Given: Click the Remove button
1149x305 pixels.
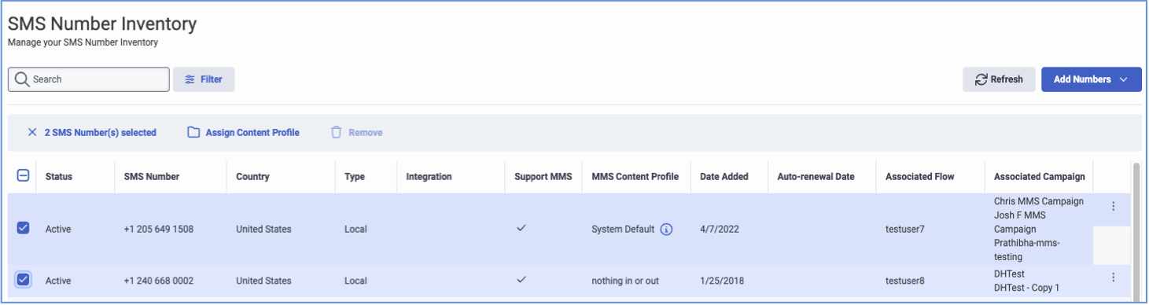Looking at the screenshot, I should click(356, 133).
